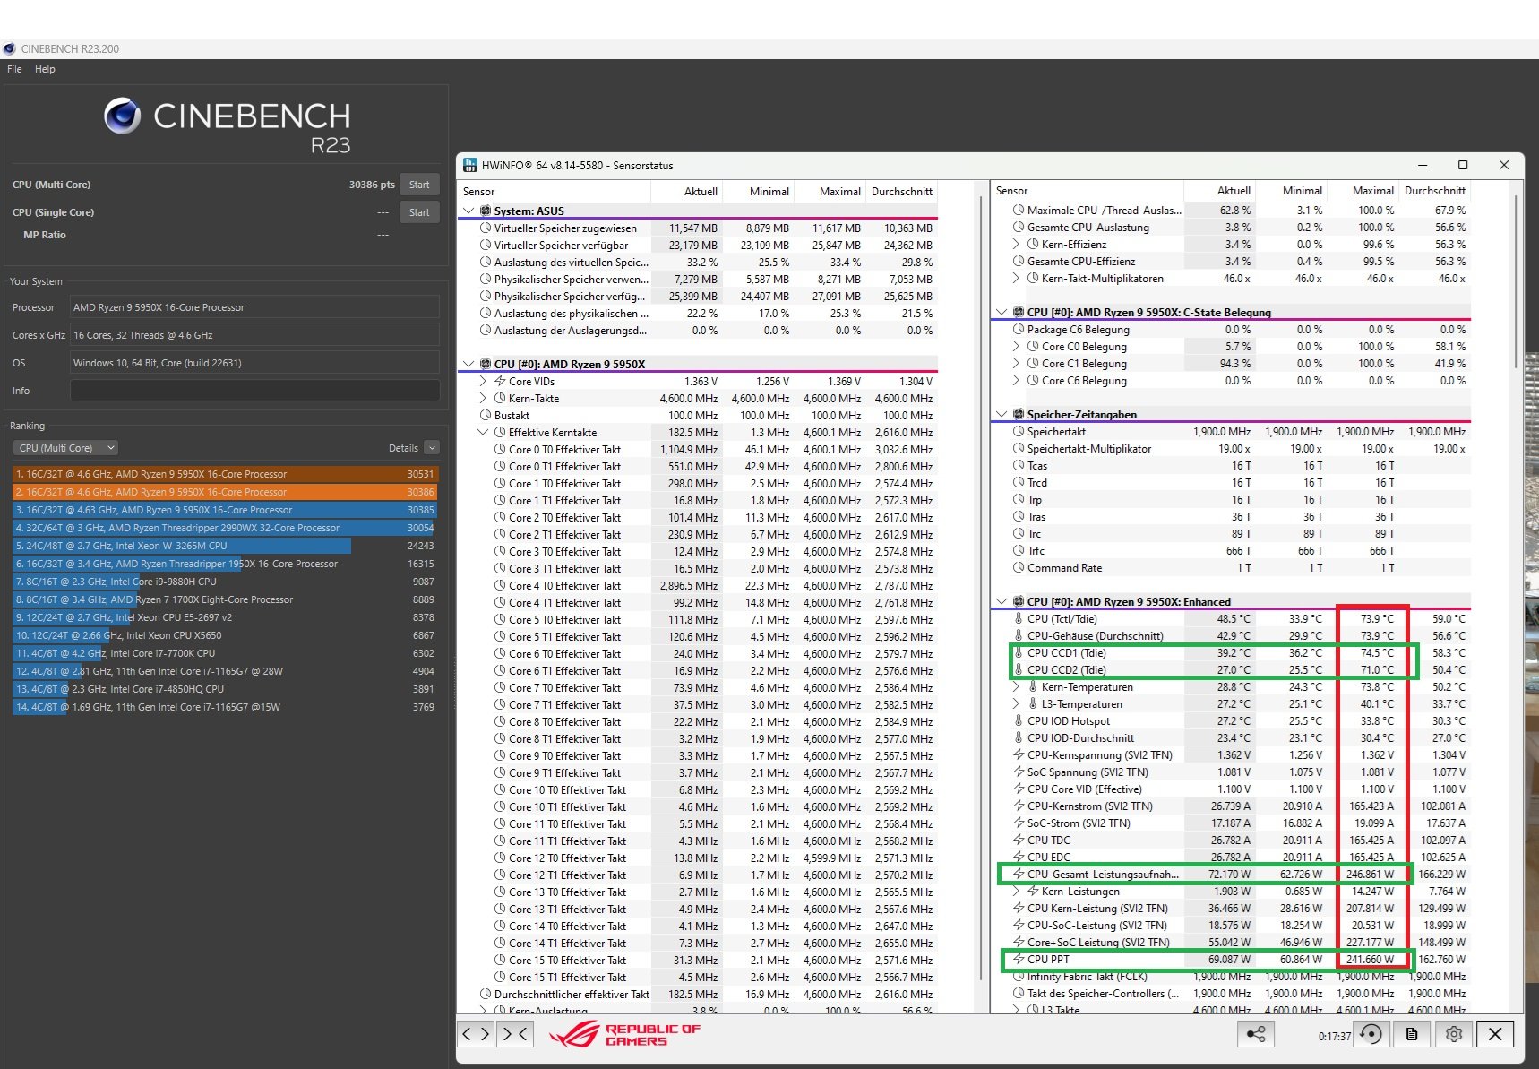Click the lightning icon beside CPU TDC

click(x=1019, y=841)
